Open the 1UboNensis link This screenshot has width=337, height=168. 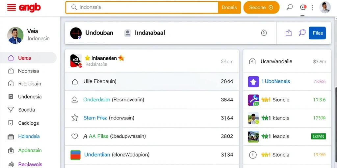275,81
